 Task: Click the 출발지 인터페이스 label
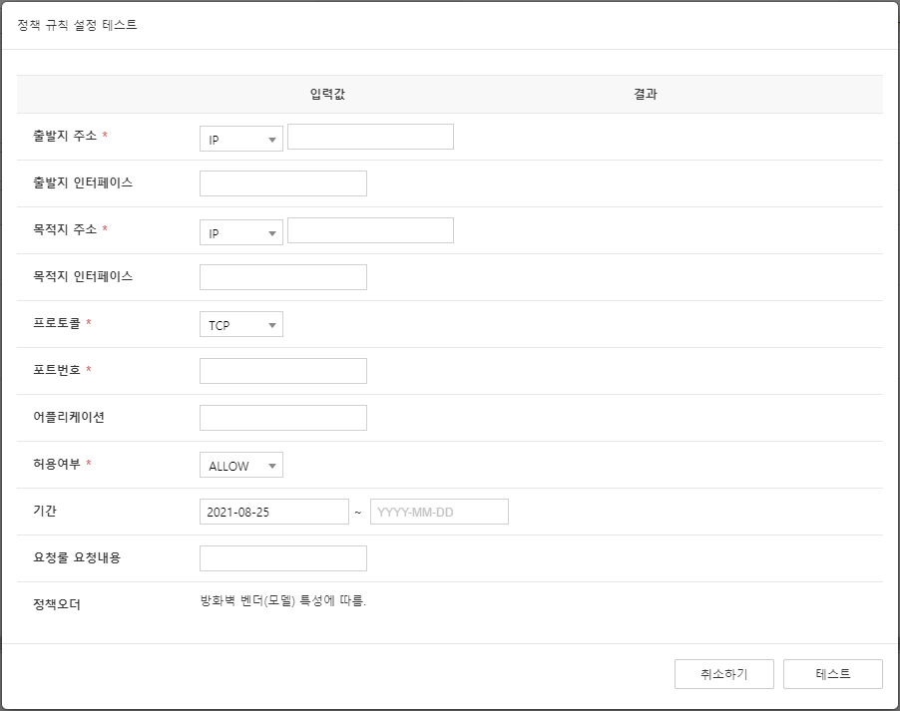click(x=83, y=183)
